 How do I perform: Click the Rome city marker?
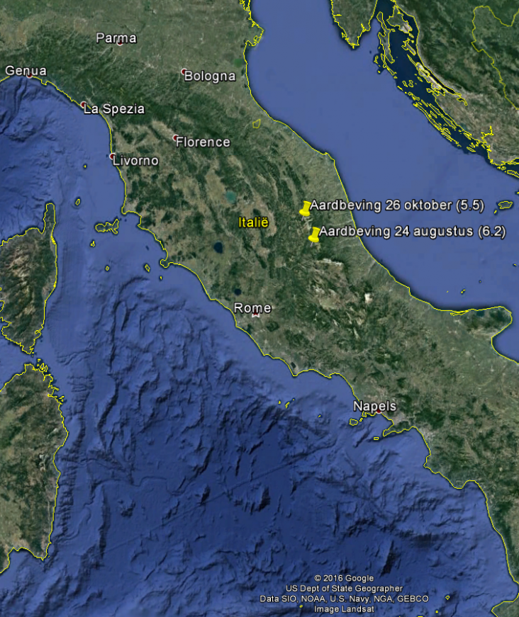[256, 314]
